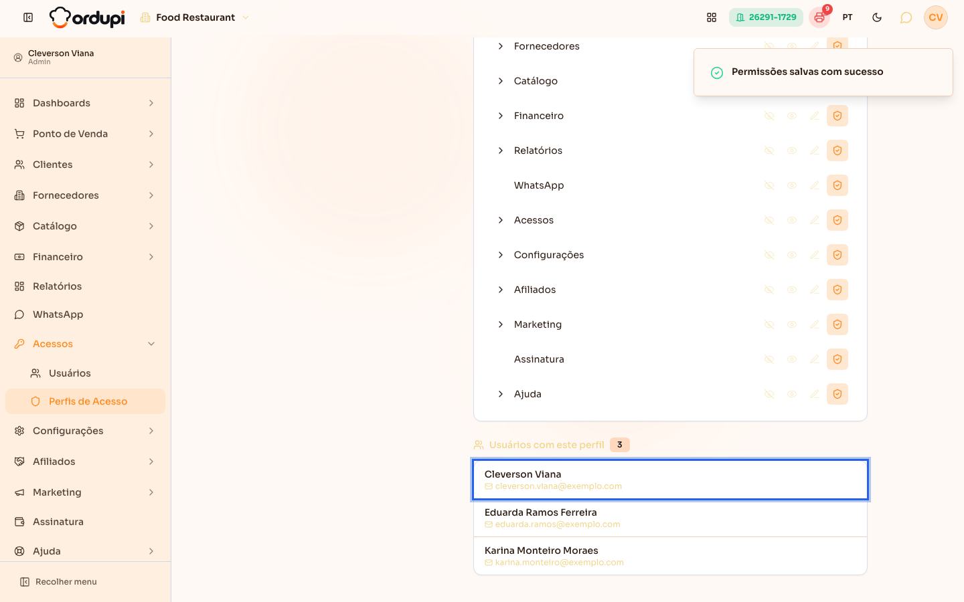
Task: Click the Ordupi logo
Action: pyautogui.click(x=87, y=17)
